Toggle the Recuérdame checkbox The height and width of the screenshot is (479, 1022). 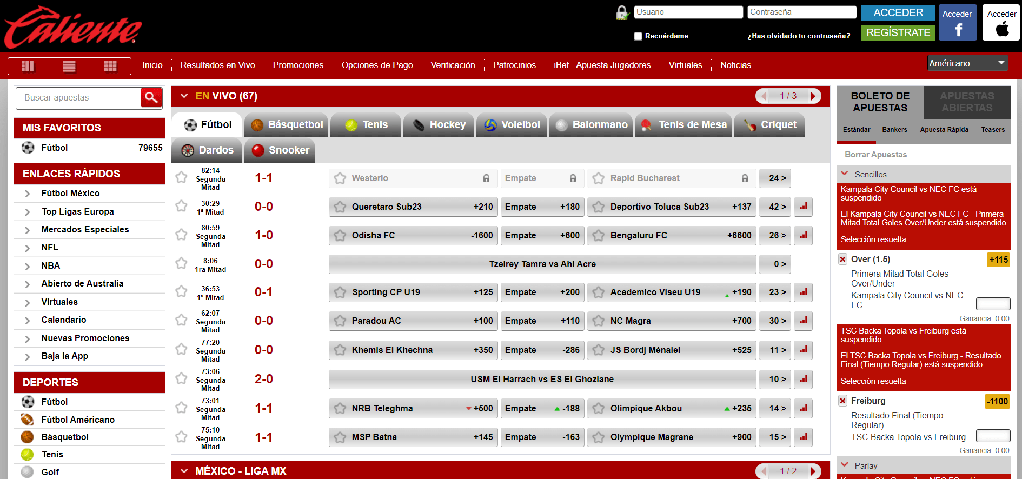pos(638,36)
